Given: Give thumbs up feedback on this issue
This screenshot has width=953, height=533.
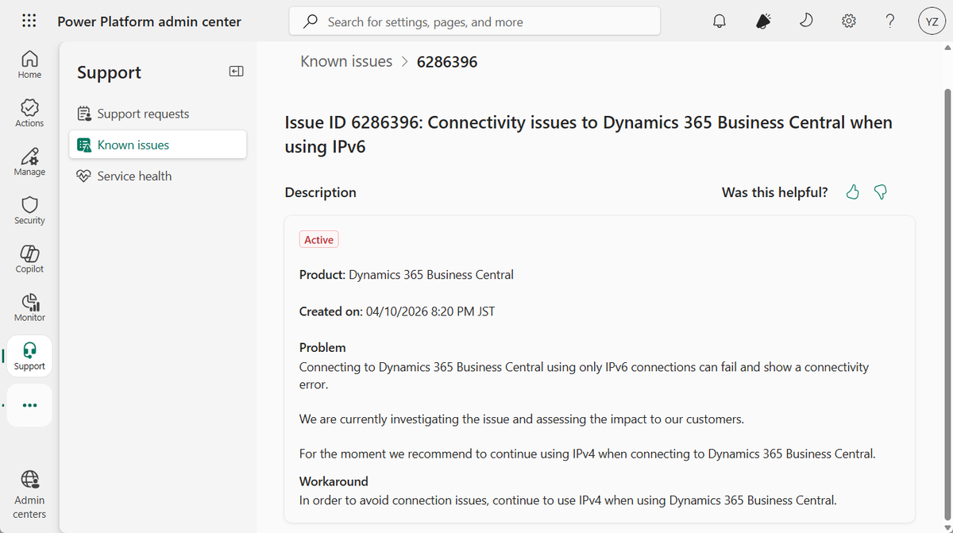Looking at the screenshot, I should pos(852,191).
